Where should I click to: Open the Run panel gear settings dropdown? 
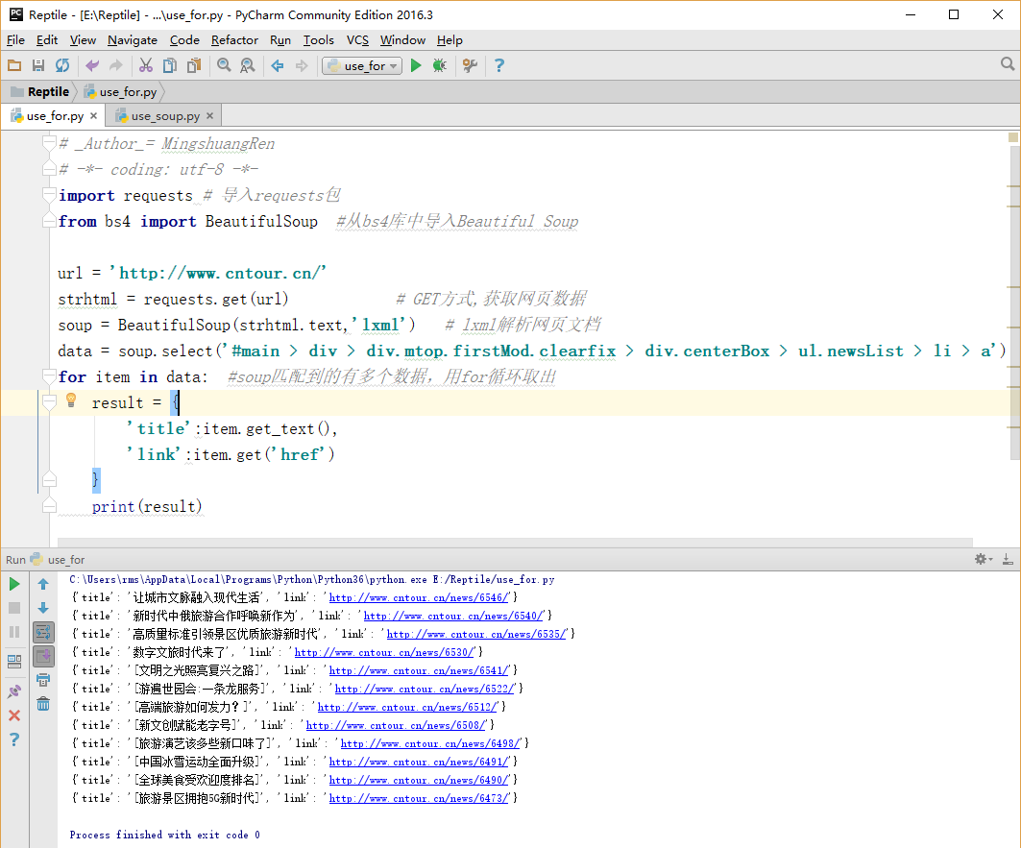tap(984, 559)
